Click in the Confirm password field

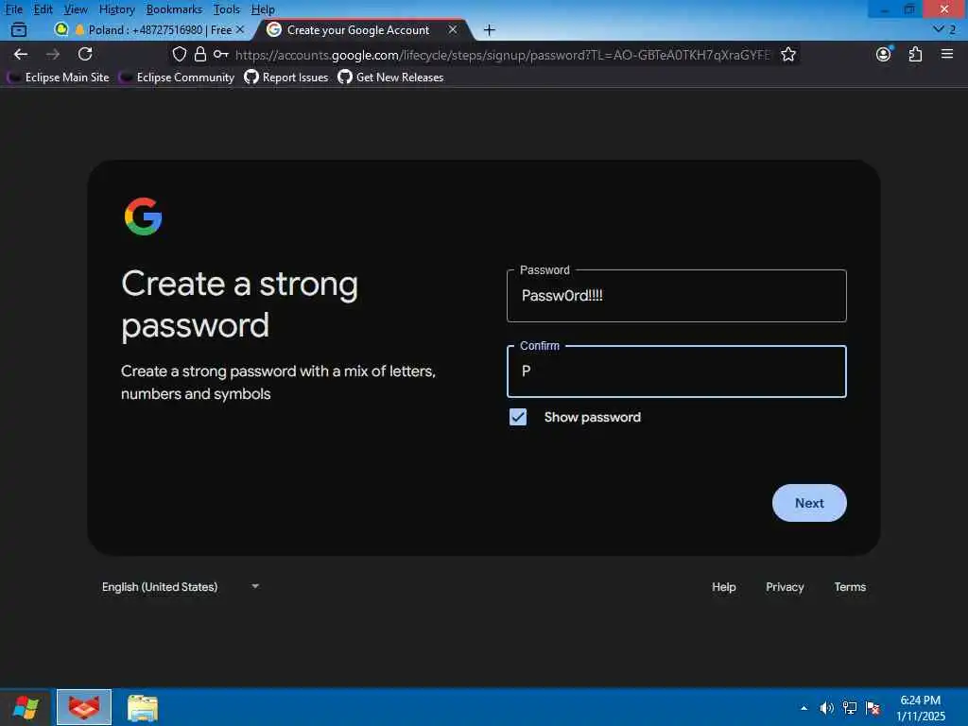(x=676, y=371)
